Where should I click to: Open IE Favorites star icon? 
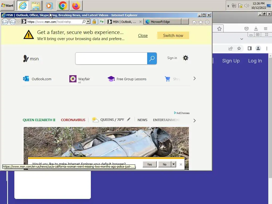tap(201, 22)
